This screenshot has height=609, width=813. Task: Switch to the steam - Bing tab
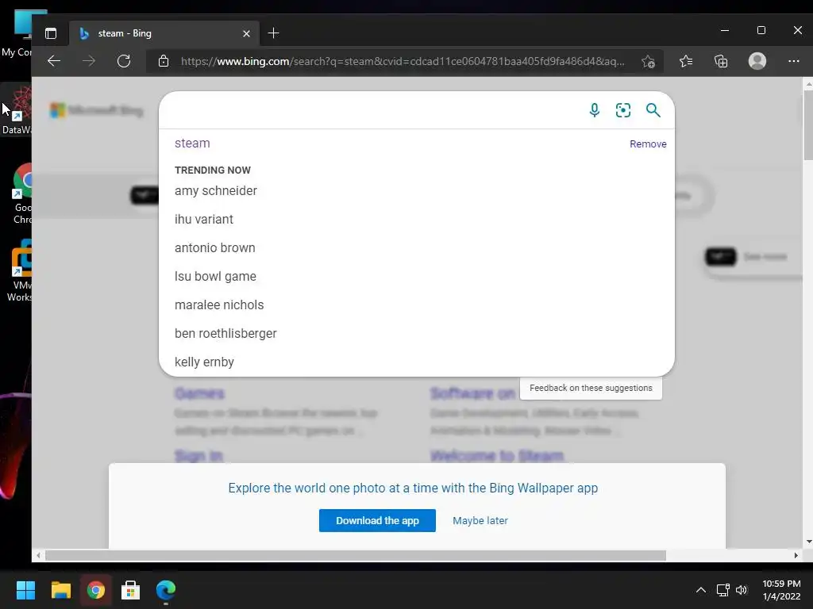tap(164, 33)
